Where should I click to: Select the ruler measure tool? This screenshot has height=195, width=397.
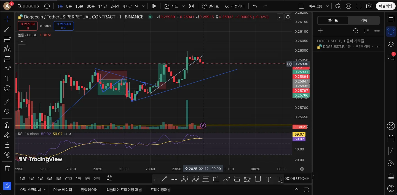[x=7, y=102]
